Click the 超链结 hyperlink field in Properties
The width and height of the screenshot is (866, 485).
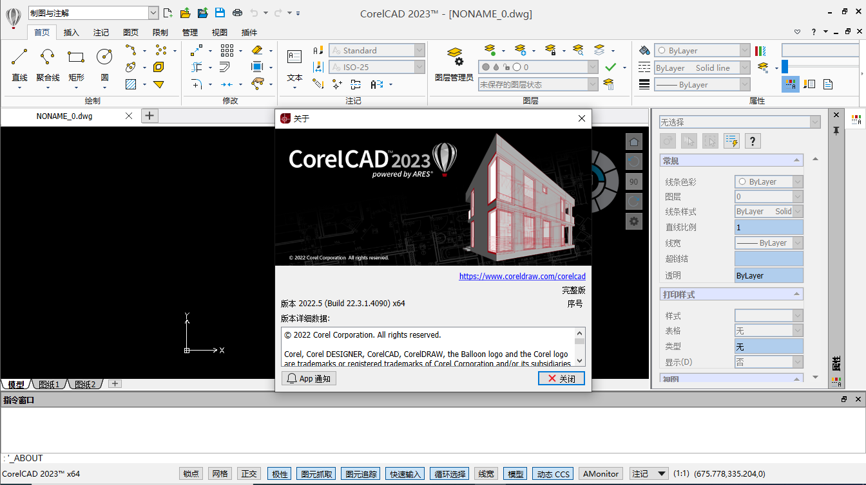point(769,259)
